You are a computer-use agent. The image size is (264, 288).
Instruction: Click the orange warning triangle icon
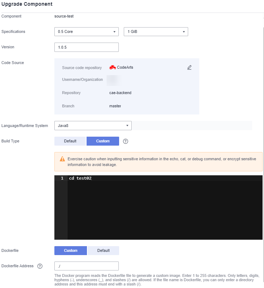[62, 159]
